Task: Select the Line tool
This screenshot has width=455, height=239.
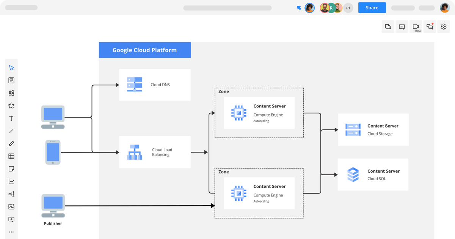Action: [11, 131]
